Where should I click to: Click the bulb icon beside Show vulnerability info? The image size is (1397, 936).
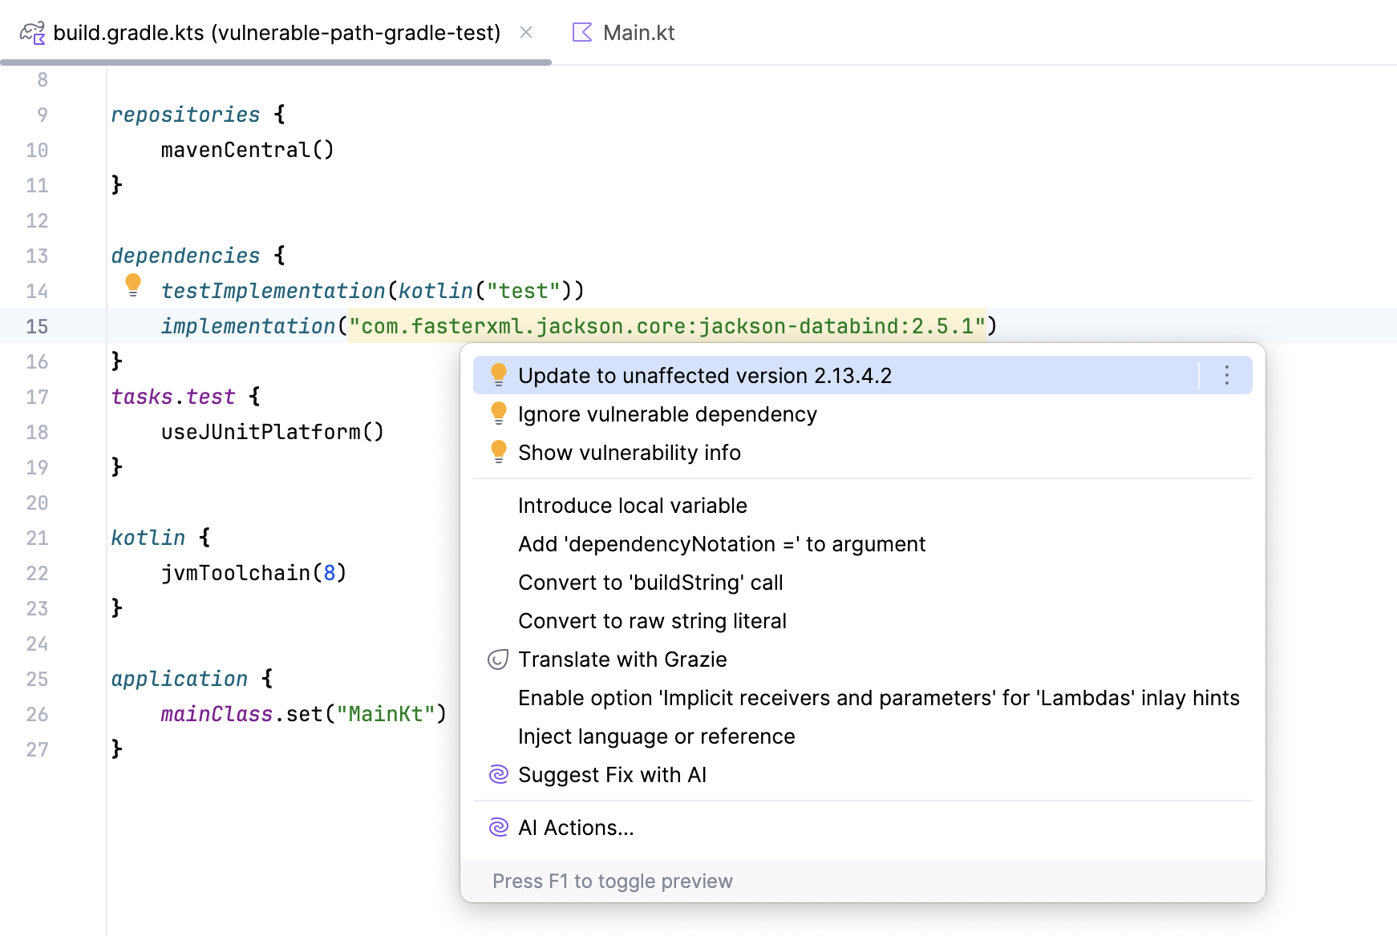[x=498, y=452]
